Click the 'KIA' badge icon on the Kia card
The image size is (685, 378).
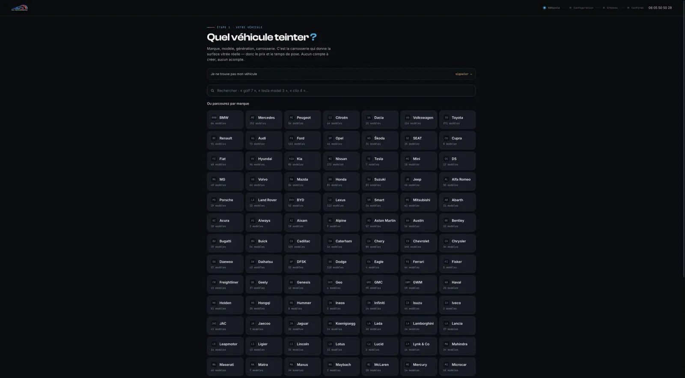tap(292, 159)
